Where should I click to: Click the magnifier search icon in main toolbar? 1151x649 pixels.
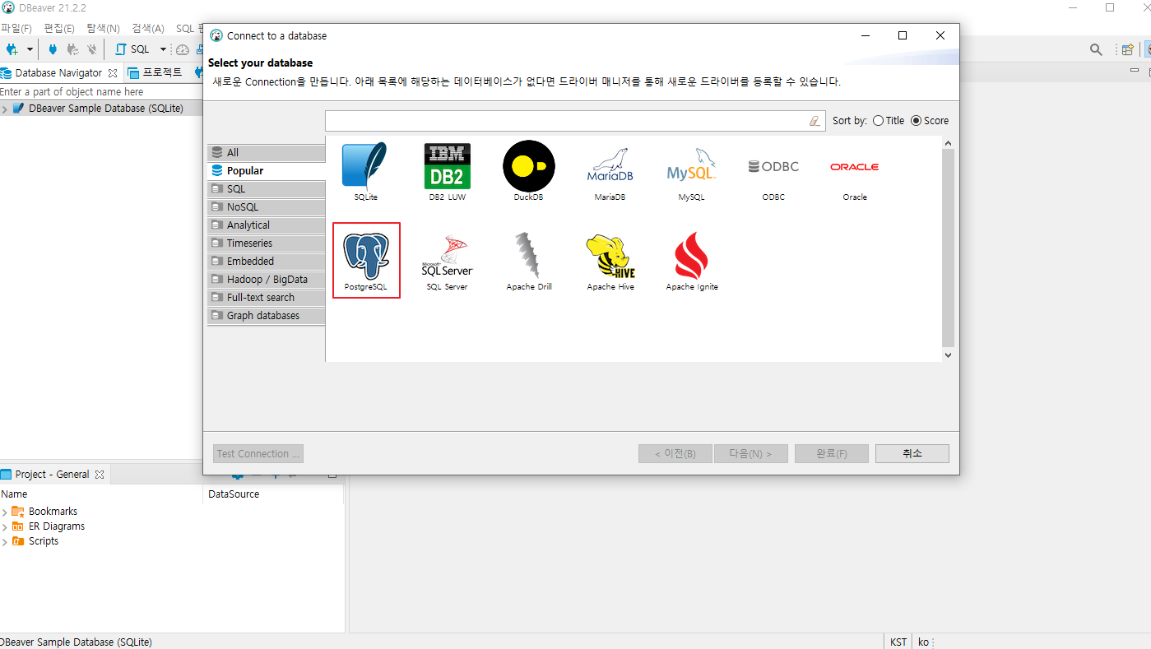pyautogui.click(x=1096, y=49)
